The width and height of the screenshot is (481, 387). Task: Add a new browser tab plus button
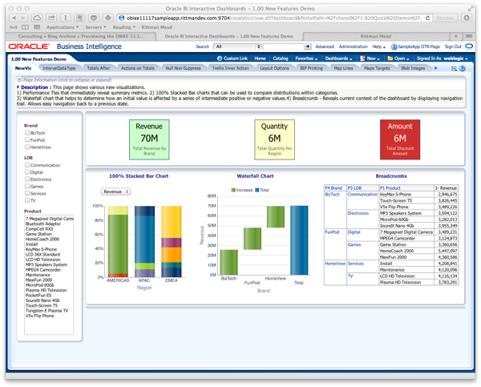(x=456, y=36)
